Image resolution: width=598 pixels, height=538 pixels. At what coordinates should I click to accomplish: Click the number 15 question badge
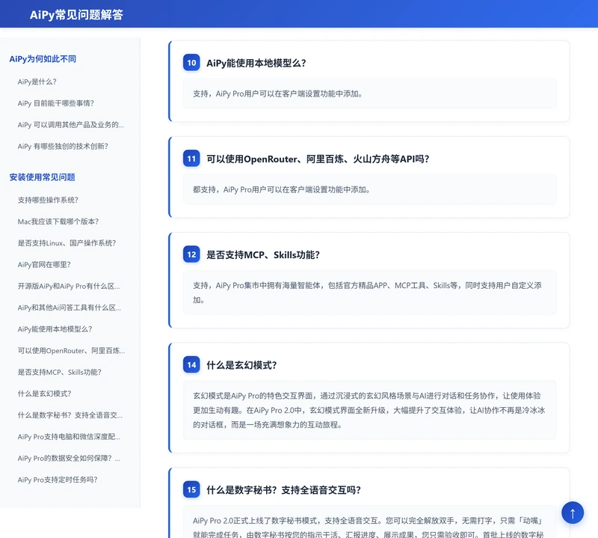(x=191, y=489)
